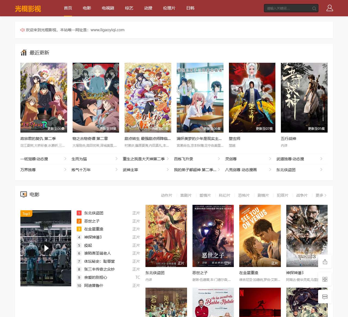Open the 动漫 navigation tab
This screenshot has width=348, height=317.
[x=148, y=8]
